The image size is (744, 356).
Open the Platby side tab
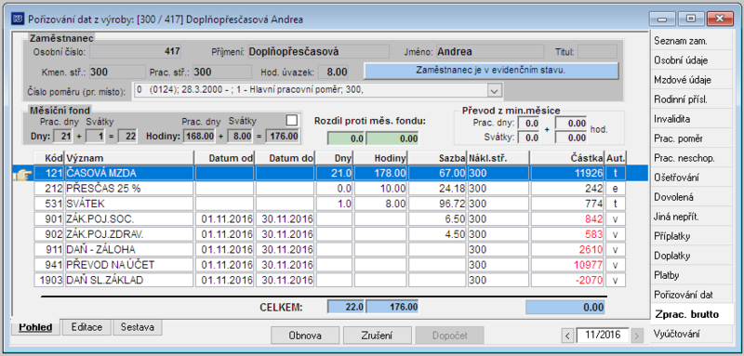[x=691, y=275]
